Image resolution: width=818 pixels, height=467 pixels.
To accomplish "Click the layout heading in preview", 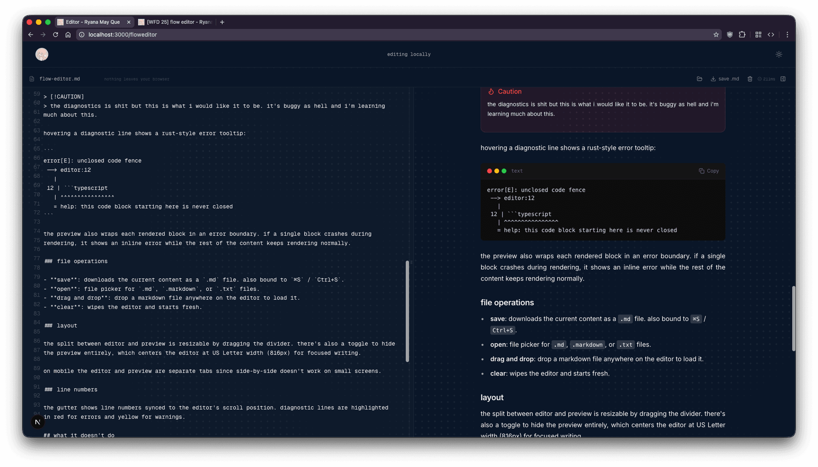I will (492, 398).
